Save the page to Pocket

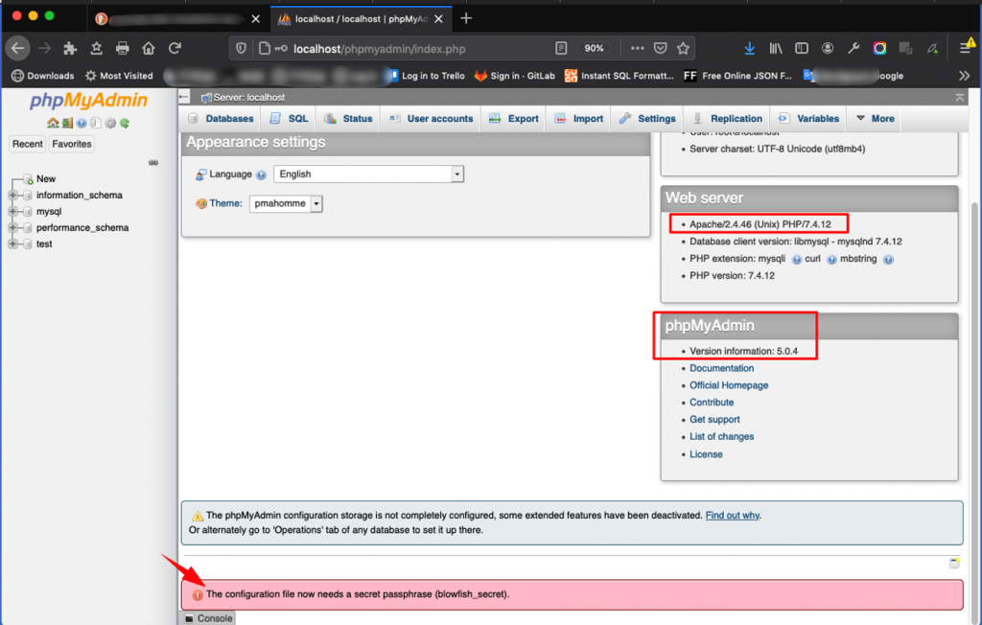coord(660,48)
